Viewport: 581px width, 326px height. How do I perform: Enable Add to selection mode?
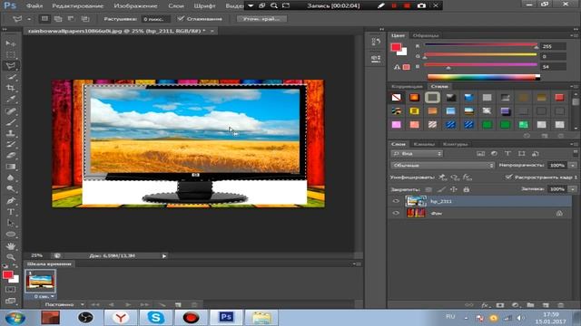point(58,18)
